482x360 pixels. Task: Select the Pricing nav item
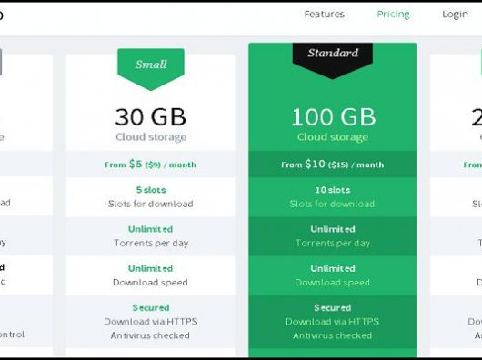(x=393, y=15)
